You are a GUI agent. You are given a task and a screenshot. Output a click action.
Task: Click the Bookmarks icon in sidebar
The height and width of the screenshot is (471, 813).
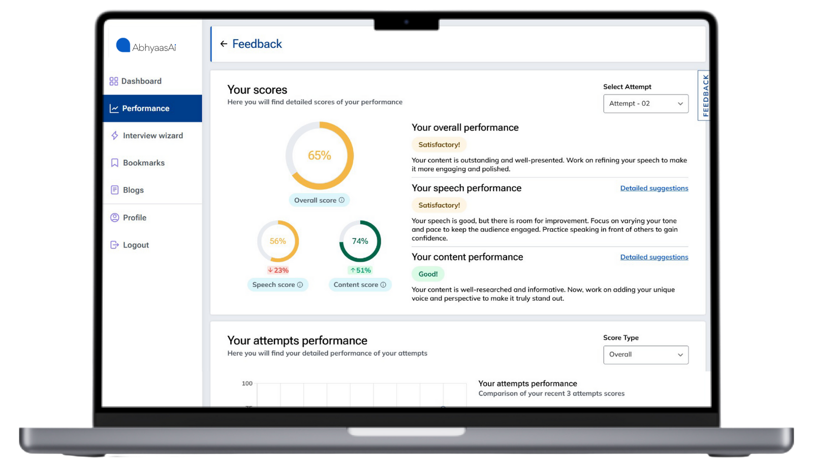coord(115,163)
